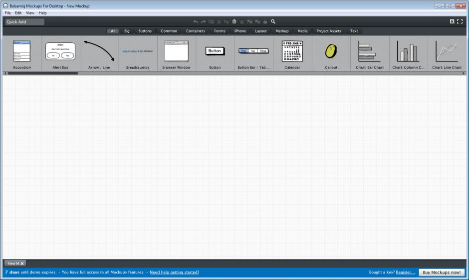Pick the Alert Box component
This screenshot has width=469, height=280.
point(60,54)
